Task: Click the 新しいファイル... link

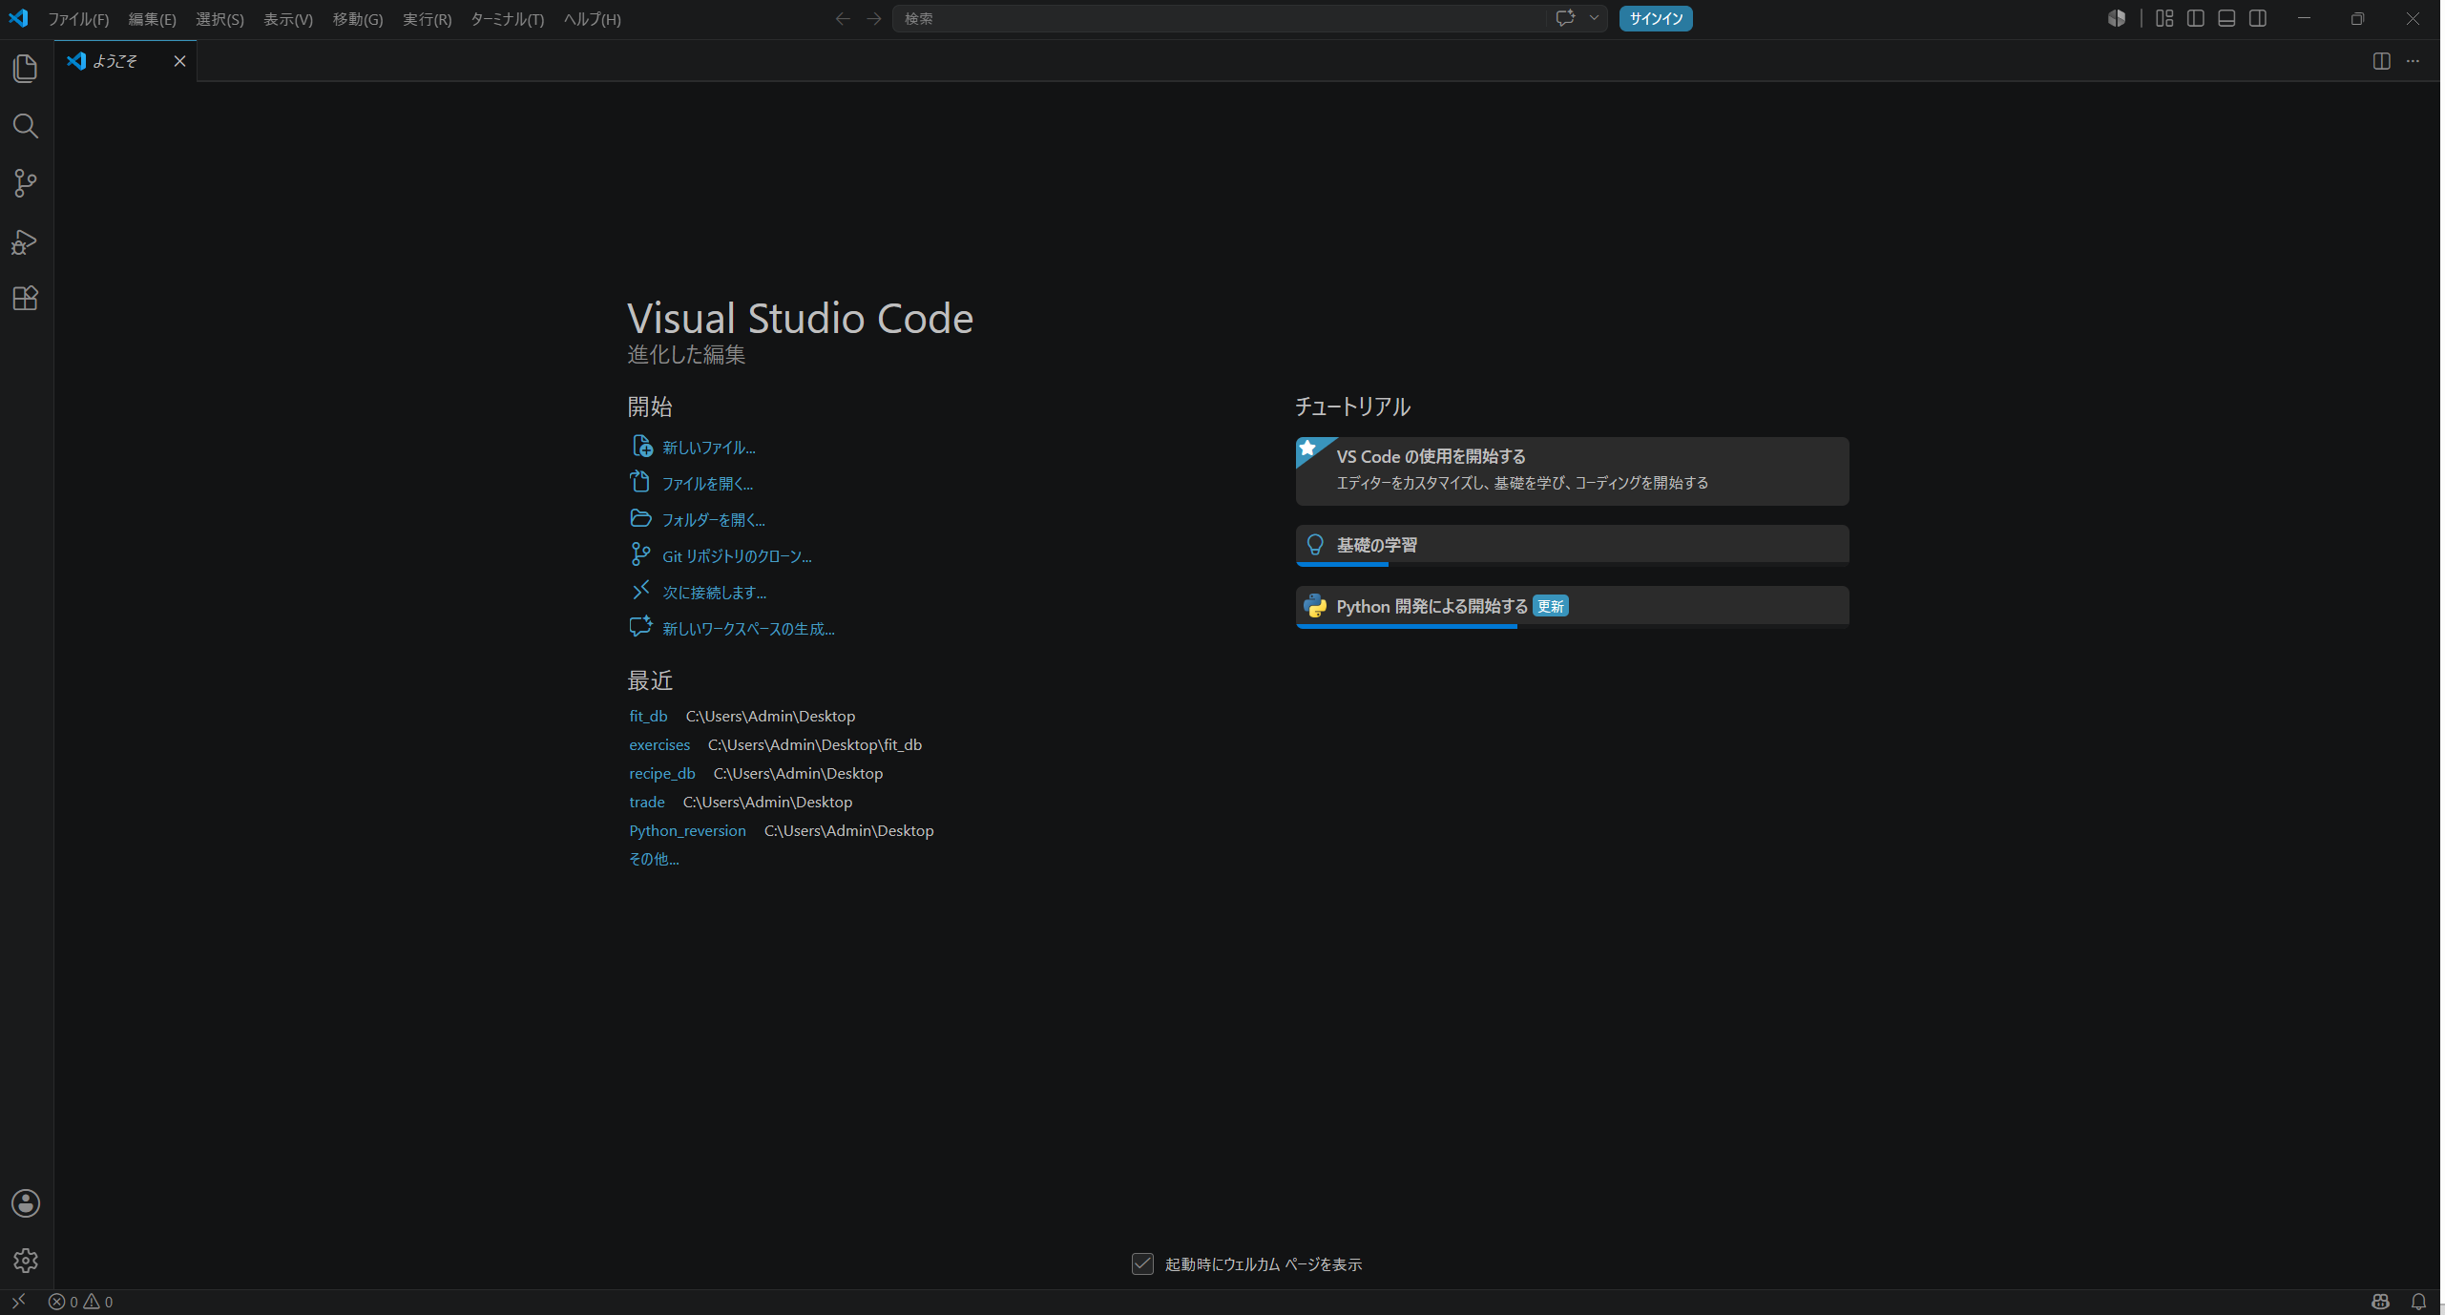Action: (709, 448)
